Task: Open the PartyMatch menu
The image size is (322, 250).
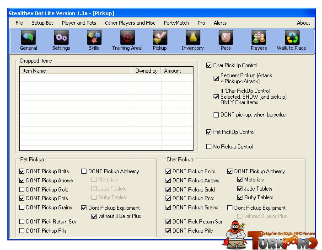Action: pyautogui.click(x=176, y=23)
